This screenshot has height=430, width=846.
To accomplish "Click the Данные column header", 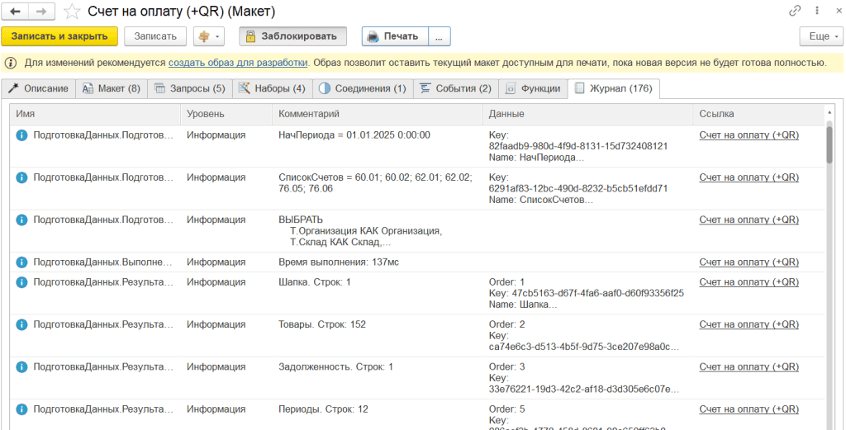I will tap(587, 114).
